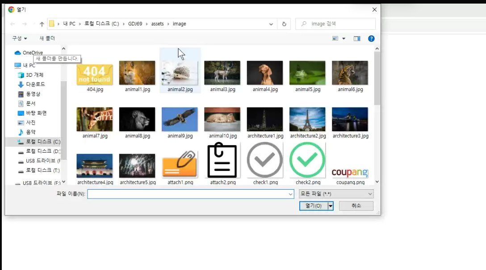This screenshot has width=486, height=270.
Task: Click GDJ69 in the address path
Action: coord(135,24)
